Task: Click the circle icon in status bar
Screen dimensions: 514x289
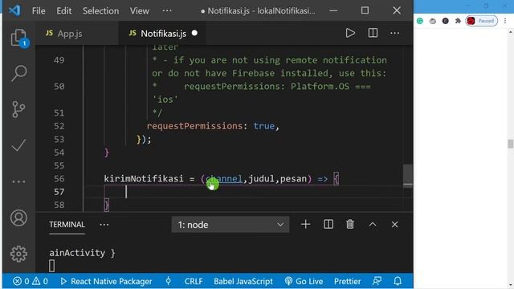Action: coord(168,281)
